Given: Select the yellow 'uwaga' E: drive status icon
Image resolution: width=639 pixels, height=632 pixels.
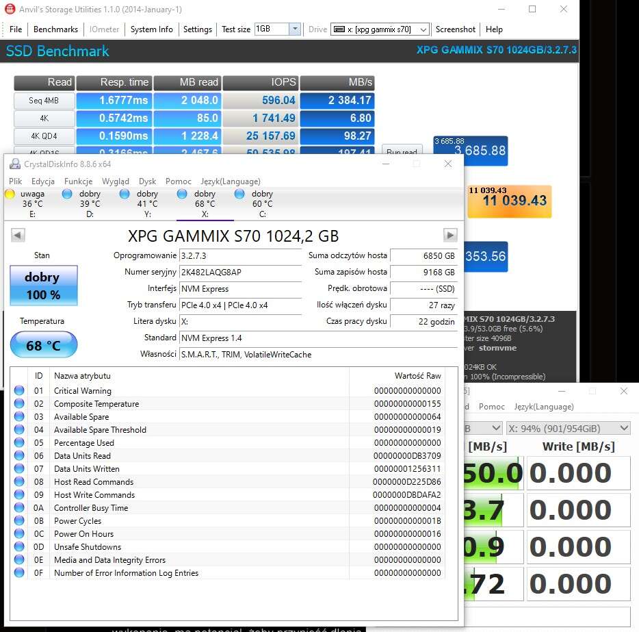Looking at the screenshot, I should (10, 194).
